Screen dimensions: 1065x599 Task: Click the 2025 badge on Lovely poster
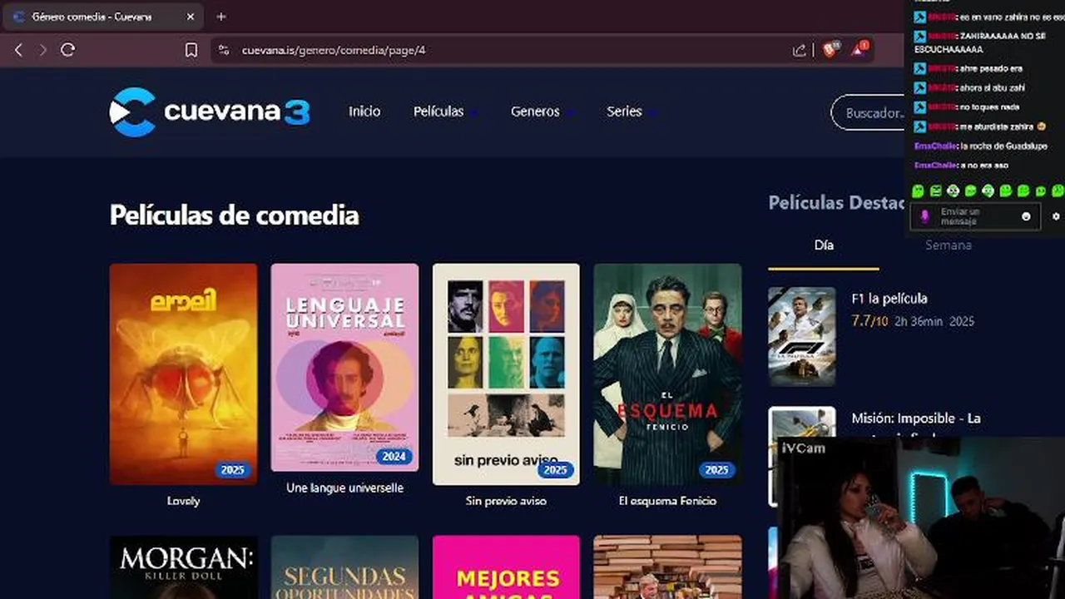tap(233, 470)
